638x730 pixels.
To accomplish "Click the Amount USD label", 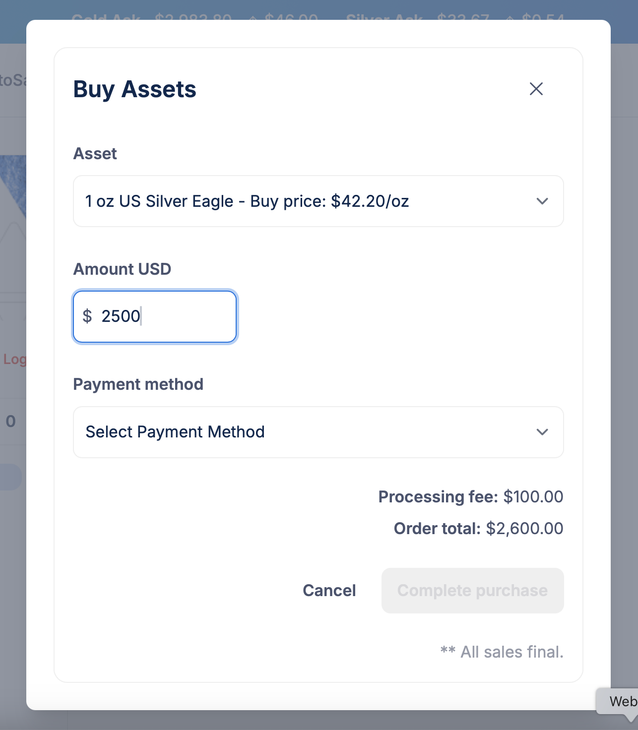I will [x=122, y=269].
